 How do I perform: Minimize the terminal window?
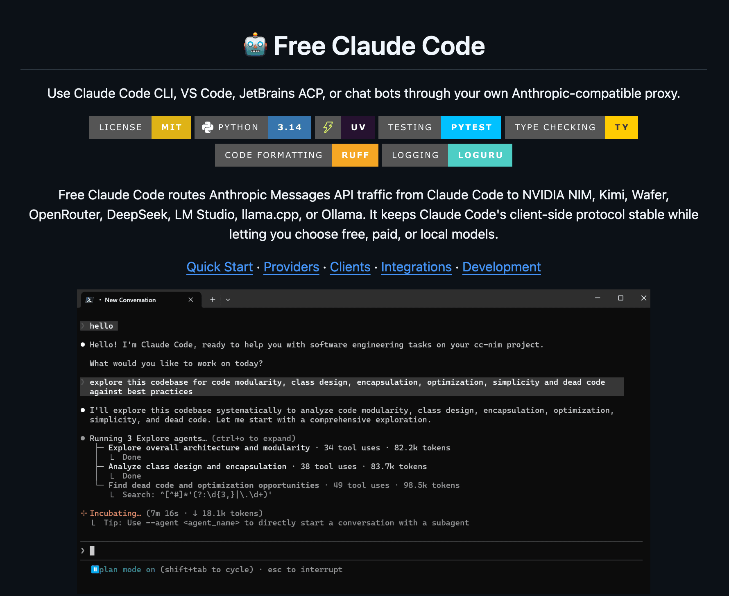pos(598,298)
